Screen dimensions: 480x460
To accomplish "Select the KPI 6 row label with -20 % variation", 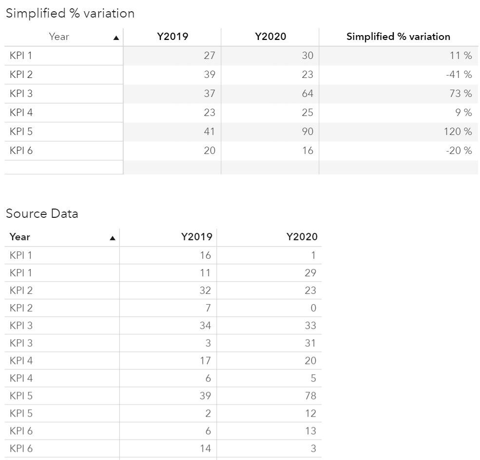I will [x=21, y=151].
